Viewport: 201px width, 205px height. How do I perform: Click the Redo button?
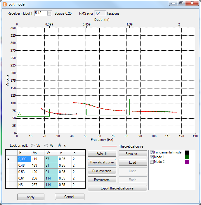coord(133,180)
